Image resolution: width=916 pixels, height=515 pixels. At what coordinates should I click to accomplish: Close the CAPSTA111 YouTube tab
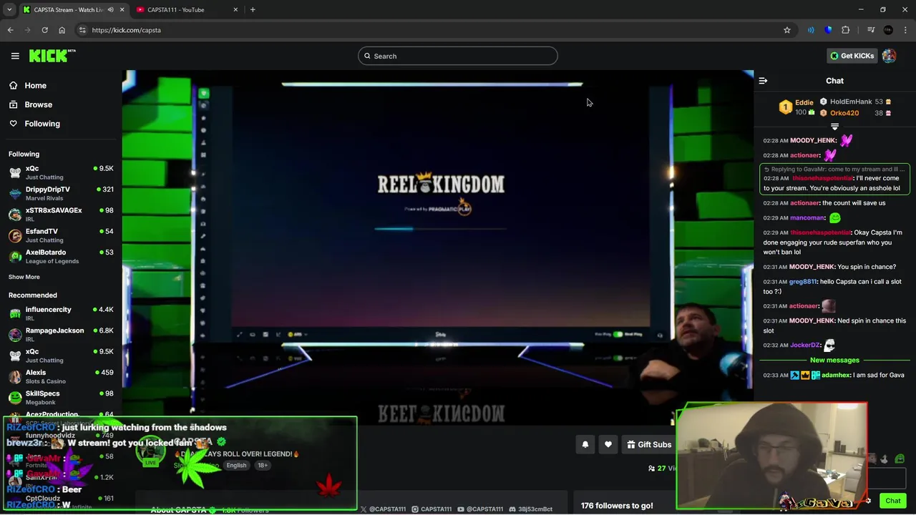click(x=235, y=10)
